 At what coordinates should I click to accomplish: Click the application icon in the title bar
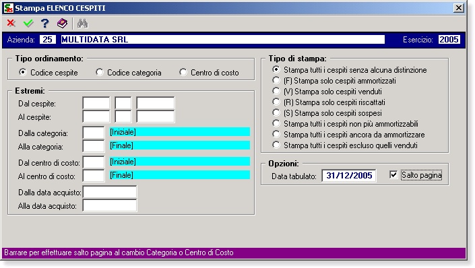(9, 8)
